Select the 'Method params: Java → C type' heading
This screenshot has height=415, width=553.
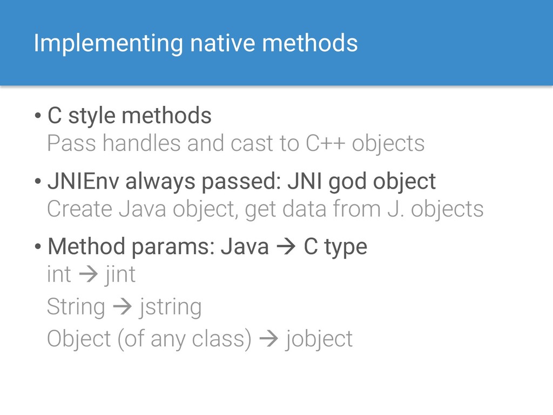(207, 246)
